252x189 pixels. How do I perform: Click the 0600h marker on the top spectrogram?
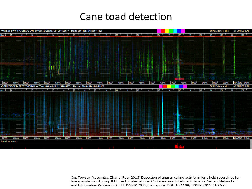pyautogui.click(x=47, y=83)
